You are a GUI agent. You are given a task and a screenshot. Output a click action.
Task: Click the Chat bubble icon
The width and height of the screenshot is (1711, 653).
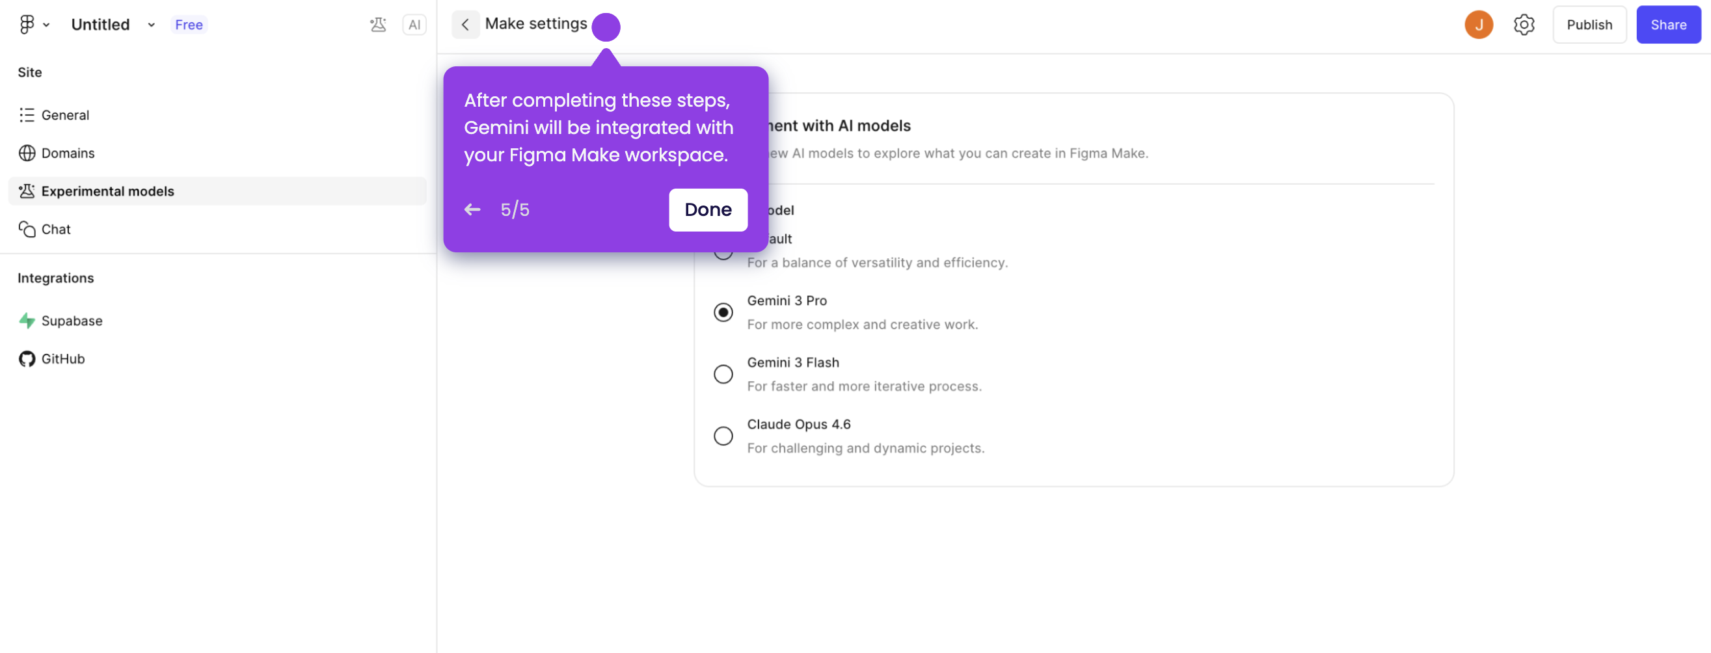(x=27, y=229)
